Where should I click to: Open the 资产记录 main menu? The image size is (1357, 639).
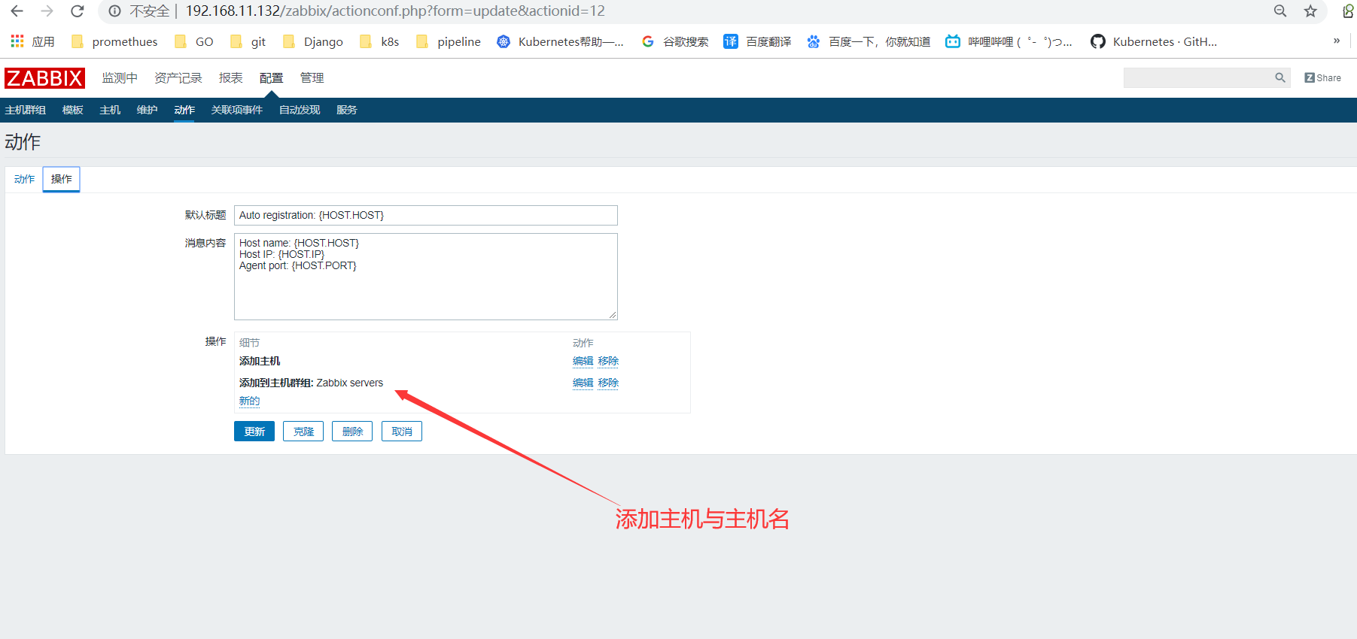click(178, 78)
